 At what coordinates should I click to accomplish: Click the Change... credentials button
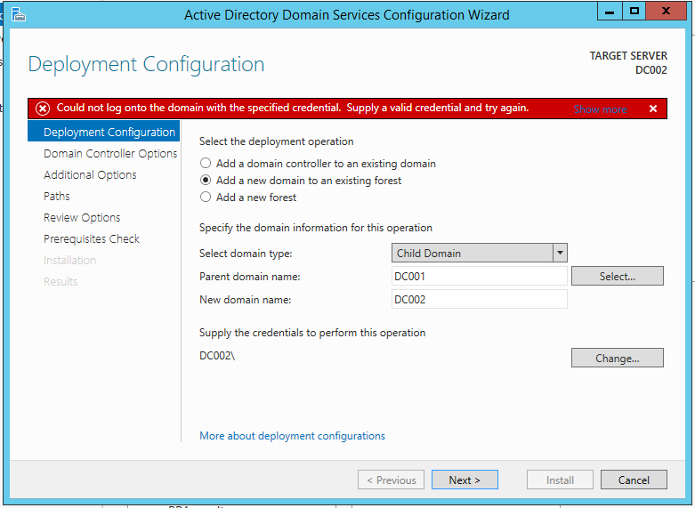617,358
